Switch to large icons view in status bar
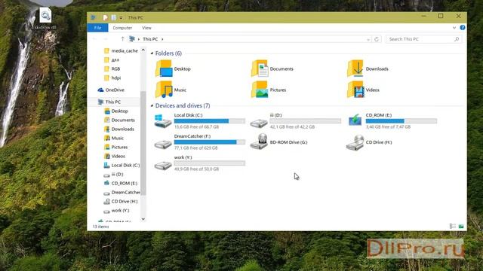This screenshot has height=271, width=483. coord(461,226)
